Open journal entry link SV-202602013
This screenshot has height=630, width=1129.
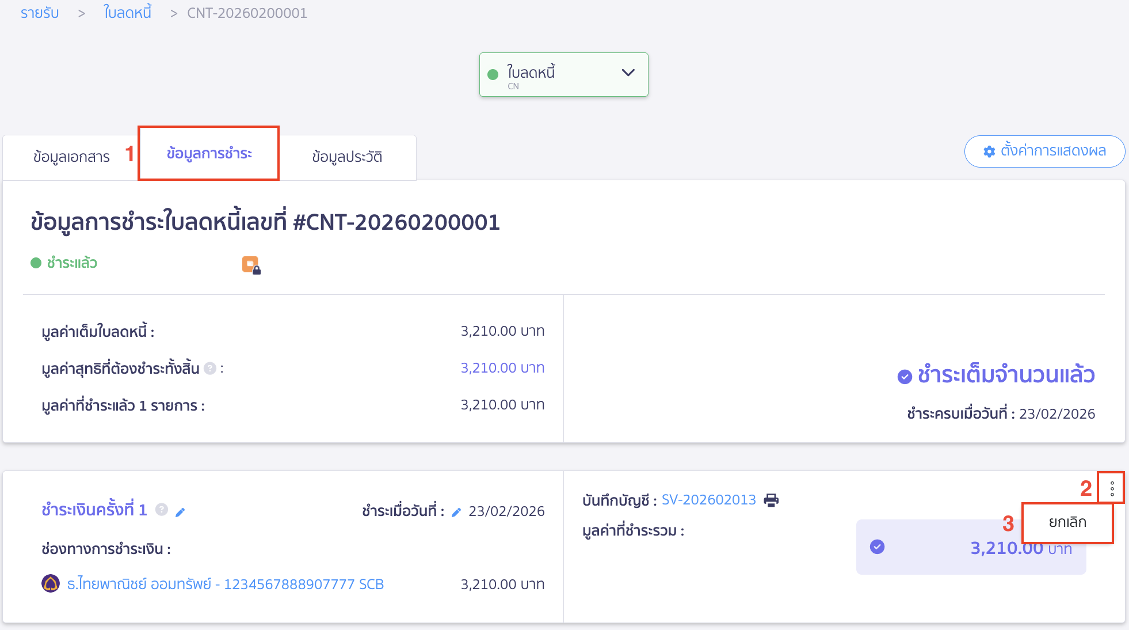708,500
